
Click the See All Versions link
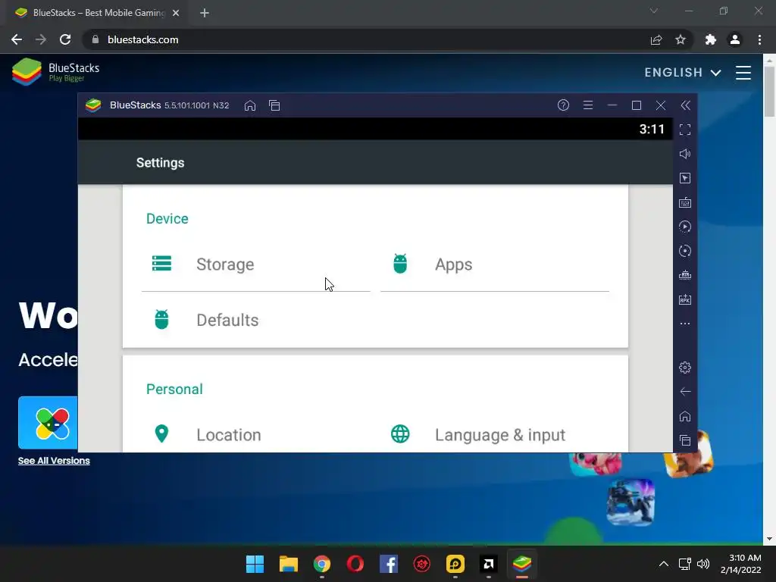coord(54,461)
